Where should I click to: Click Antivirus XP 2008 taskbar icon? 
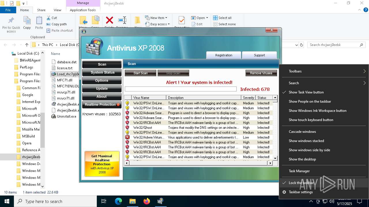[160, 201]
